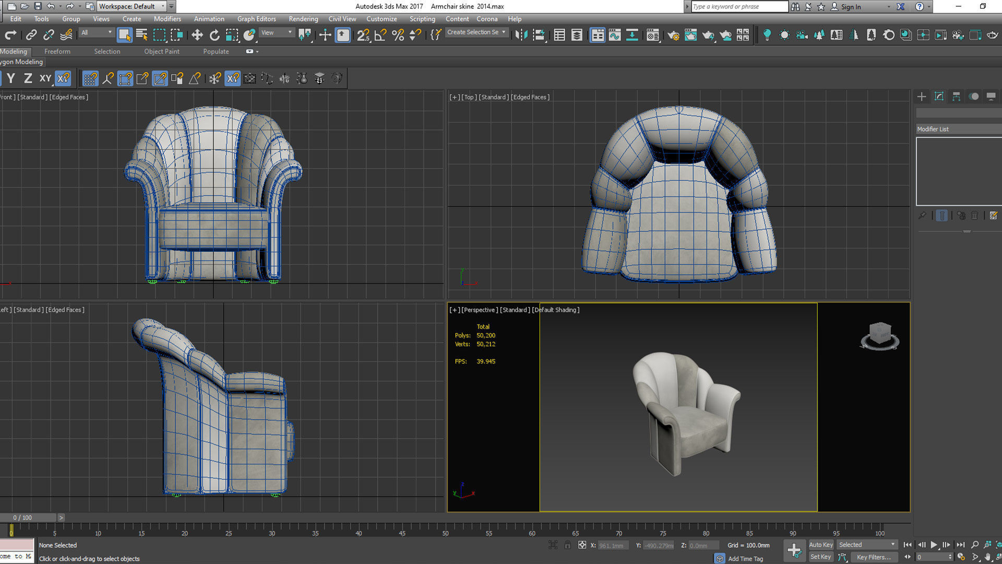
Task: Open the Corona menu
Action: click(x=487, y=19)
